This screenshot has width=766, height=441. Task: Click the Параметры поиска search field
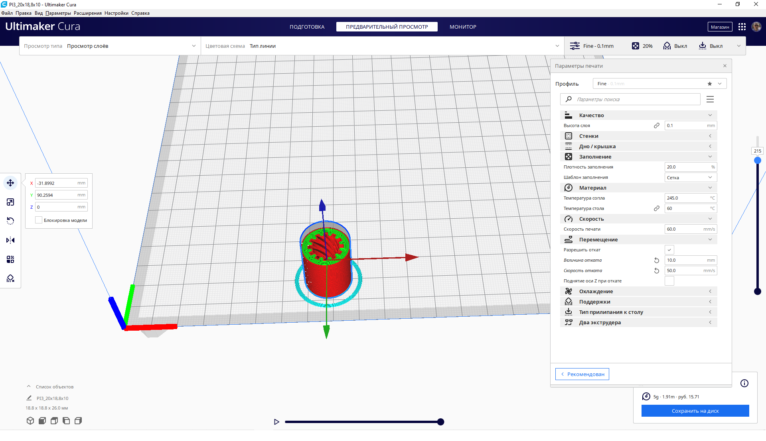[630, 99]
